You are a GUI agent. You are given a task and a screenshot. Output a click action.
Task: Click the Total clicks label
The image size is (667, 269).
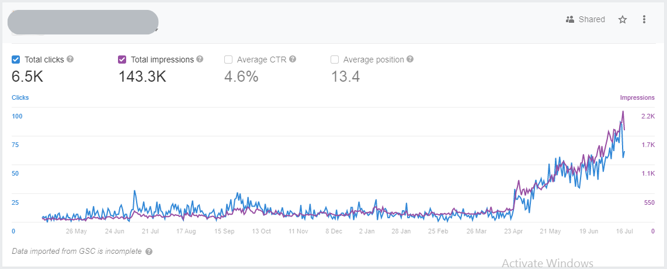(44, 60)
